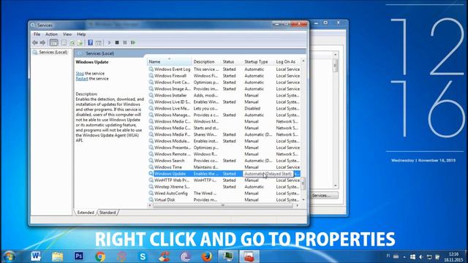Click icon beside Windows Font Cache service
Image resolution: width=468 pixels, height=263 pixels.
click(151, 83)
